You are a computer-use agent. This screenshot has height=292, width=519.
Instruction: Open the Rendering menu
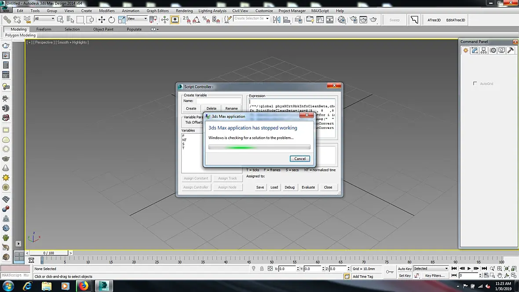184,11
